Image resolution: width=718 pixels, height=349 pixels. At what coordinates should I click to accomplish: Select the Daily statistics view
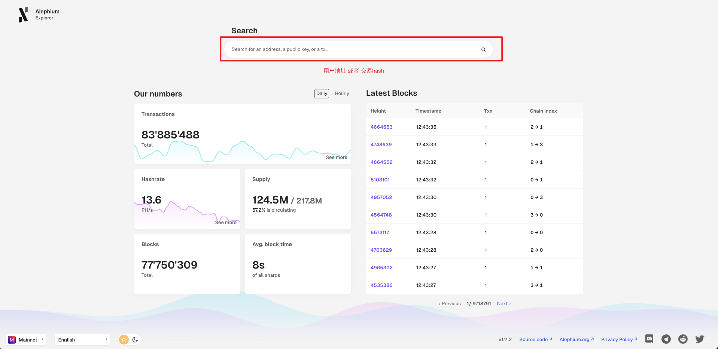322,94
